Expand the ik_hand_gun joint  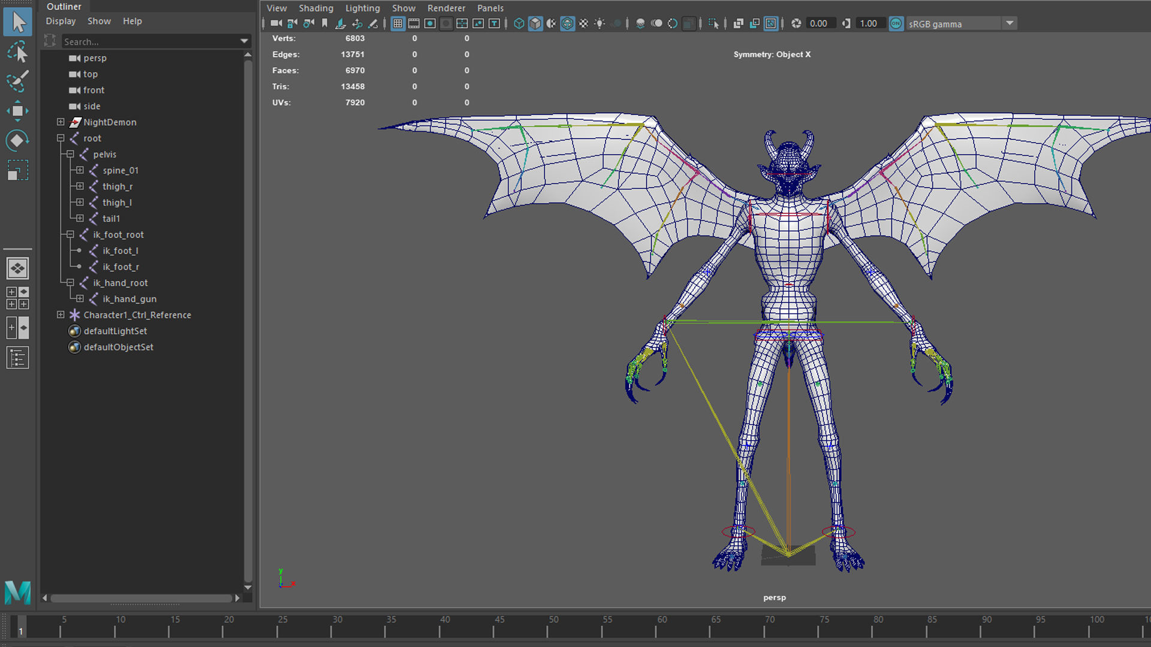point(80,298)
